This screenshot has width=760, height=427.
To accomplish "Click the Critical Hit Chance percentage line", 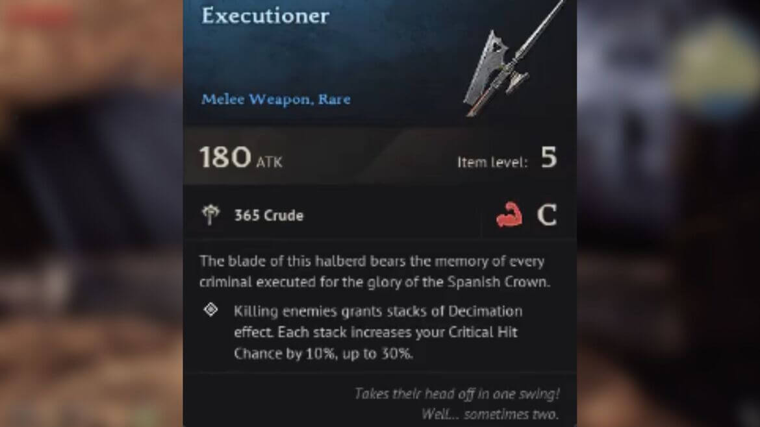I will [323, 354].
